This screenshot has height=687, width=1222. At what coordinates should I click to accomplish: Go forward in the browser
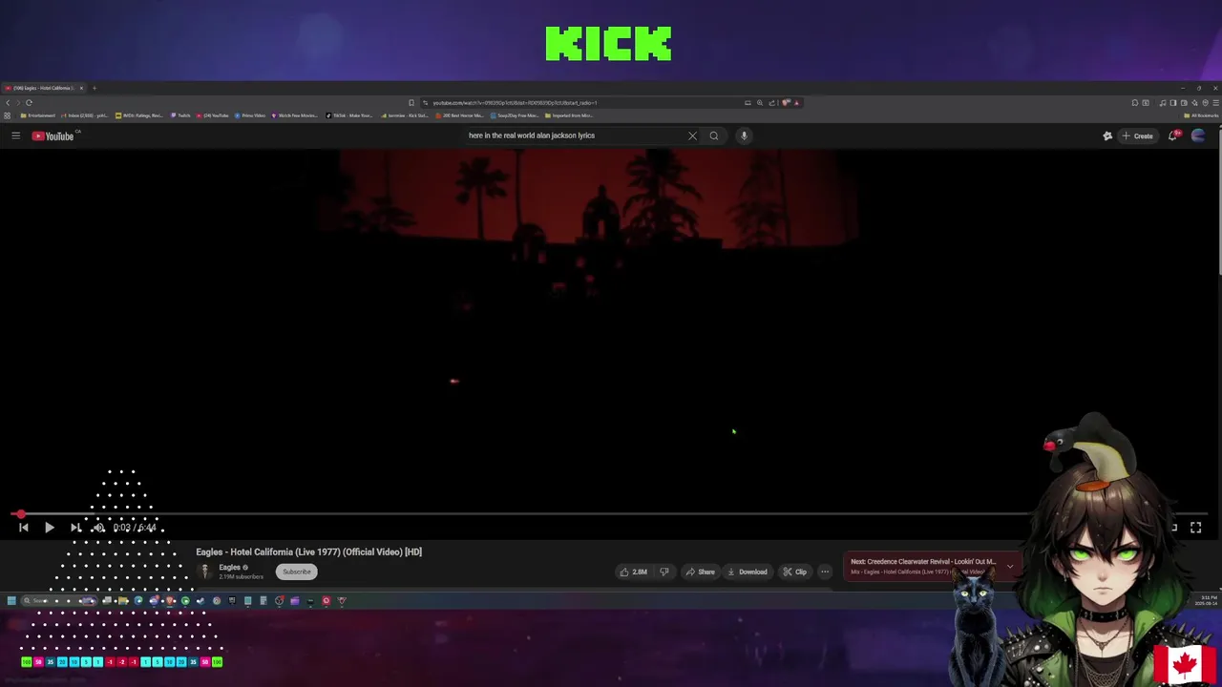(18, 102)
